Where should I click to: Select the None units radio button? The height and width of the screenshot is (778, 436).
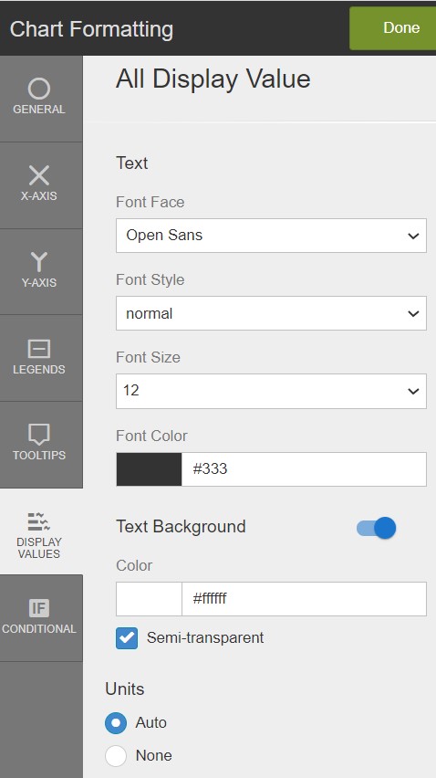pos(116,756)
